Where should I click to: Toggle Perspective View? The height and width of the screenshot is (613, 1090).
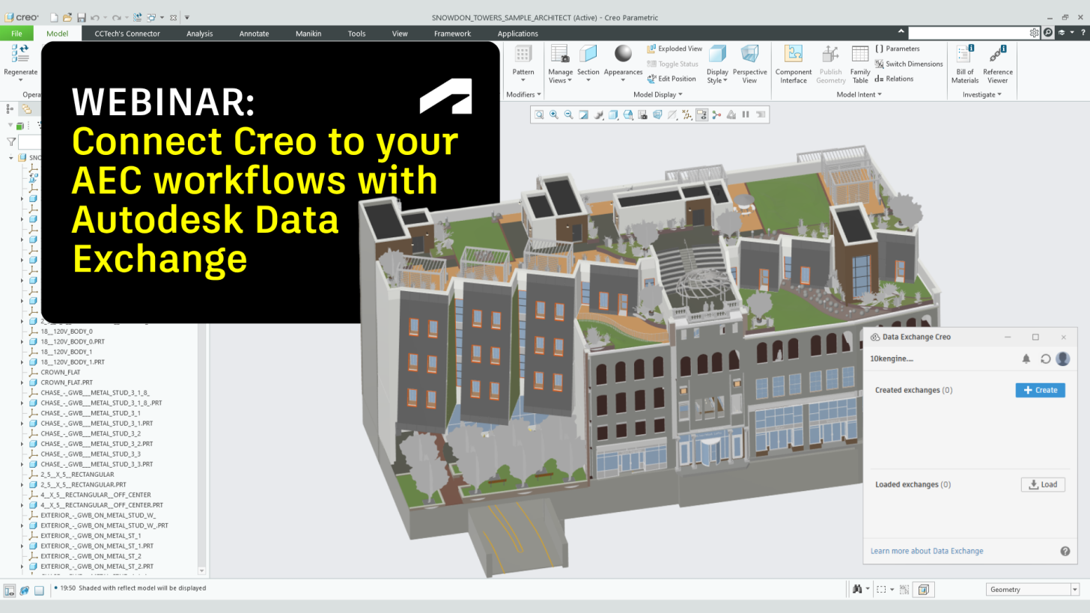pos(749,64)
